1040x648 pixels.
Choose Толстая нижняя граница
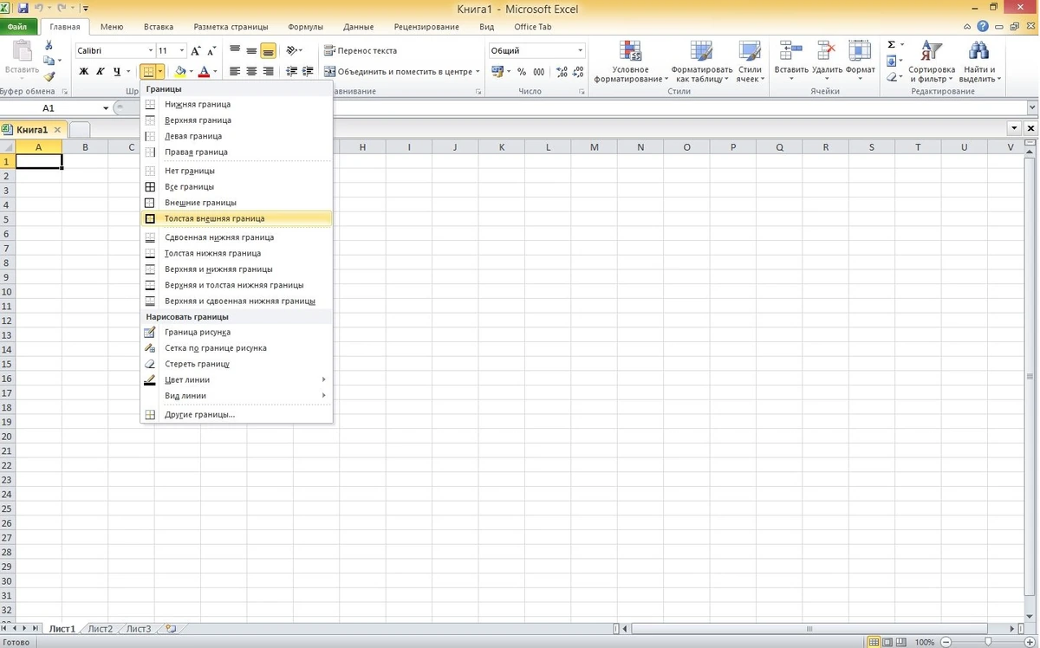point(236,253)
